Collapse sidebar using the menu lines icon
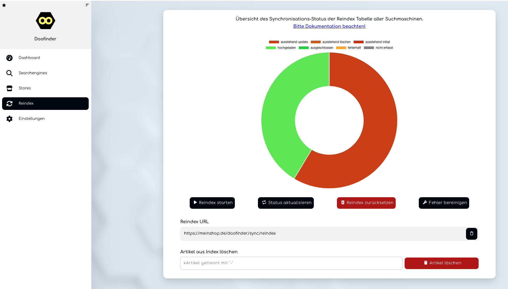The height and width of the screenshot is (289, 508). point(87,5)
